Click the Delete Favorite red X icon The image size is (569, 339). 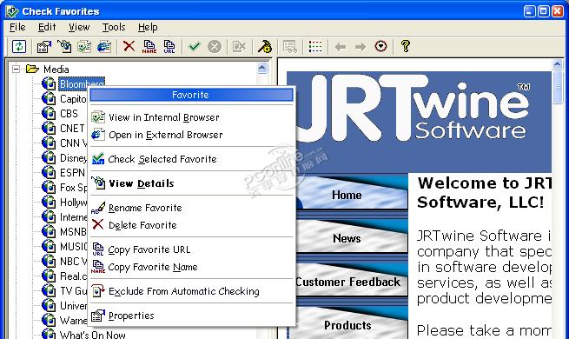[x=97, y=224]
